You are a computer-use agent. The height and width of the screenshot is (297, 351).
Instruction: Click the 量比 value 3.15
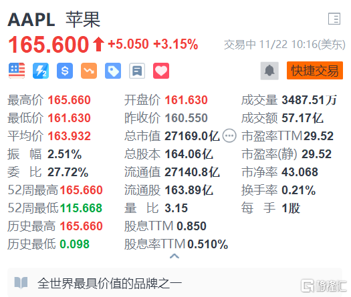click(177, 208)
